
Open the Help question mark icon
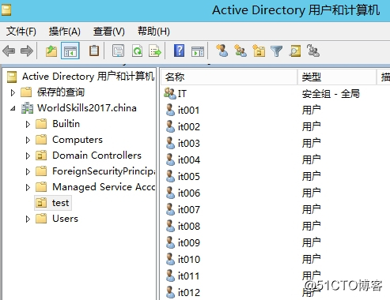pos(179,51)
